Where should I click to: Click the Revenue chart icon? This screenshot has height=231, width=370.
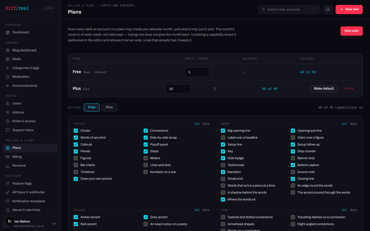pyautogui.click(x=8, y=166)
